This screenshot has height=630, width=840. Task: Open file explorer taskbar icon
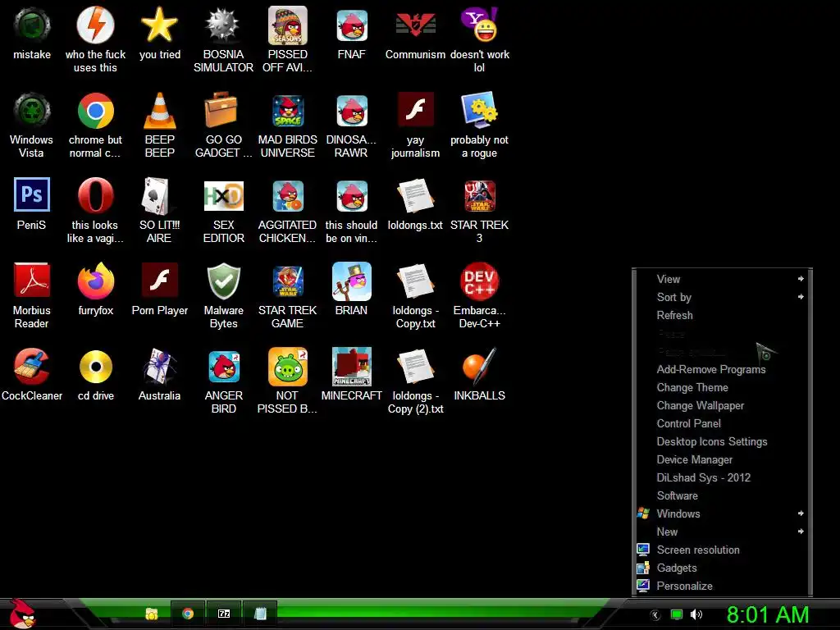[x=152, y=614]
